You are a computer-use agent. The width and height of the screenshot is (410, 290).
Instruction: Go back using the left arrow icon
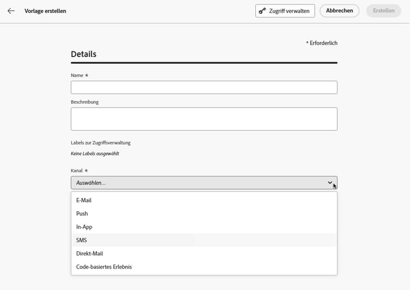[11, 11]
